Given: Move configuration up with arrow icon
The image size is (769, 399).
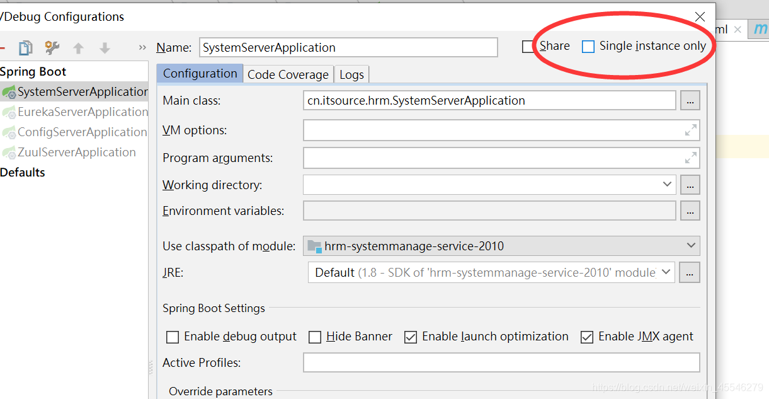Looking at the screenshot, I should click(x=78, y=48).
